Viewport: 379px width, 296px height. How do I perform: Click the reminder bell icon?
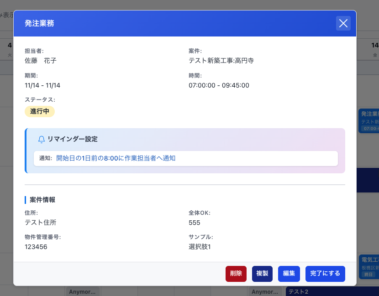(x=42, y=140)
